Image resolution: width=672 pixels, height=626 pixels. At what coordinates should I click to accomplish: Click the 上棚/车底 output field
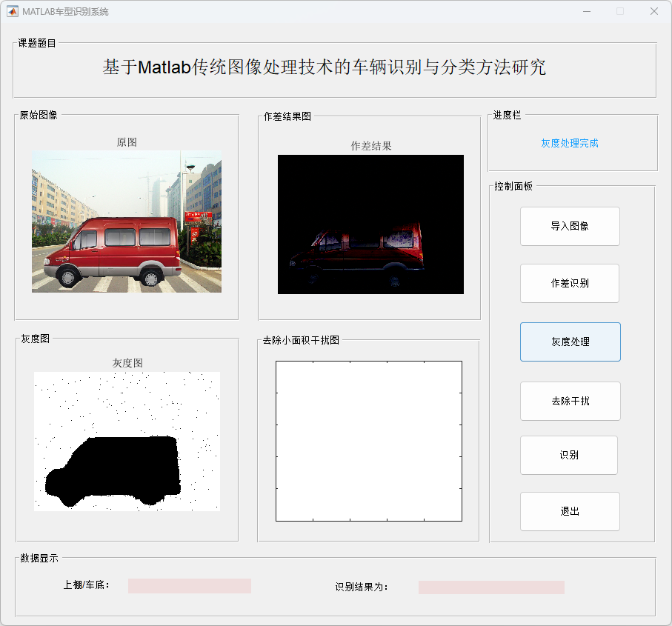point(190,586)
